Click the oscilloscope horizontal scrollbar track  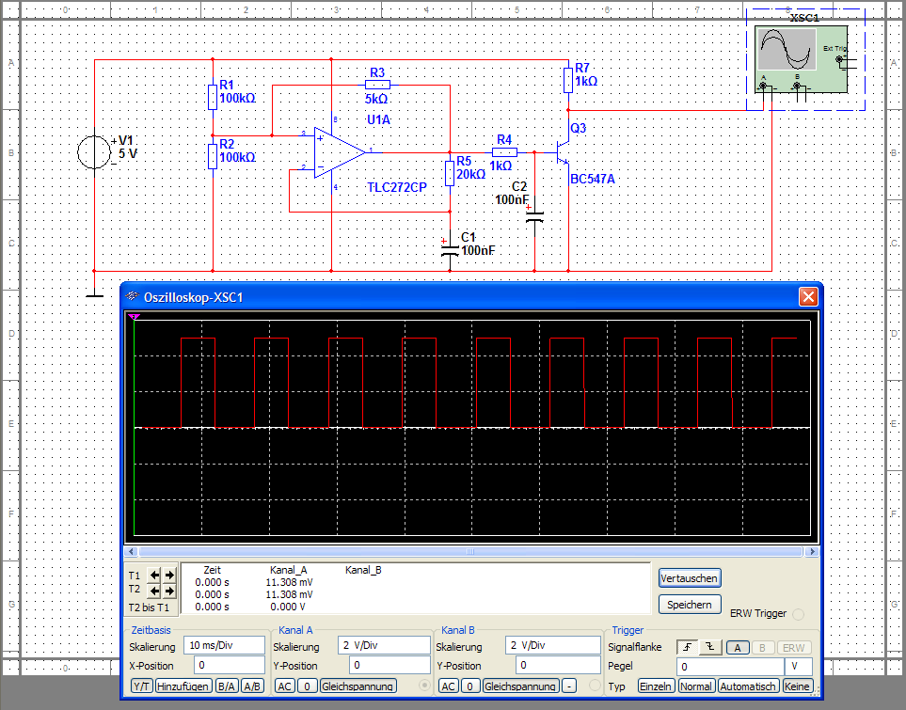[x=470, y=552]
